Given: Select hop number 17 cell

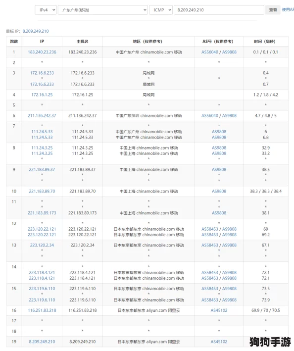Looking at the screenshot, I should point(14,321).
